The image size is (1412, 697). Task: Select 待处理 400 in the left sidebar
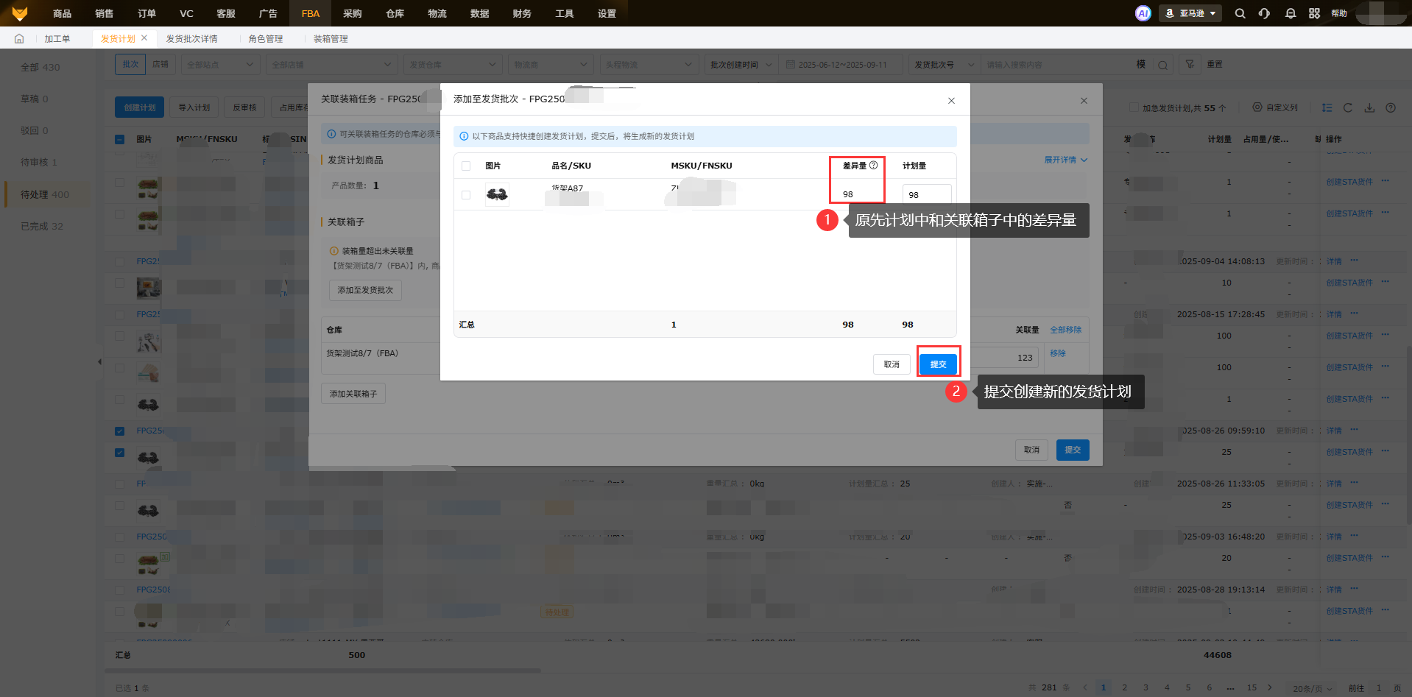(46, 194)
